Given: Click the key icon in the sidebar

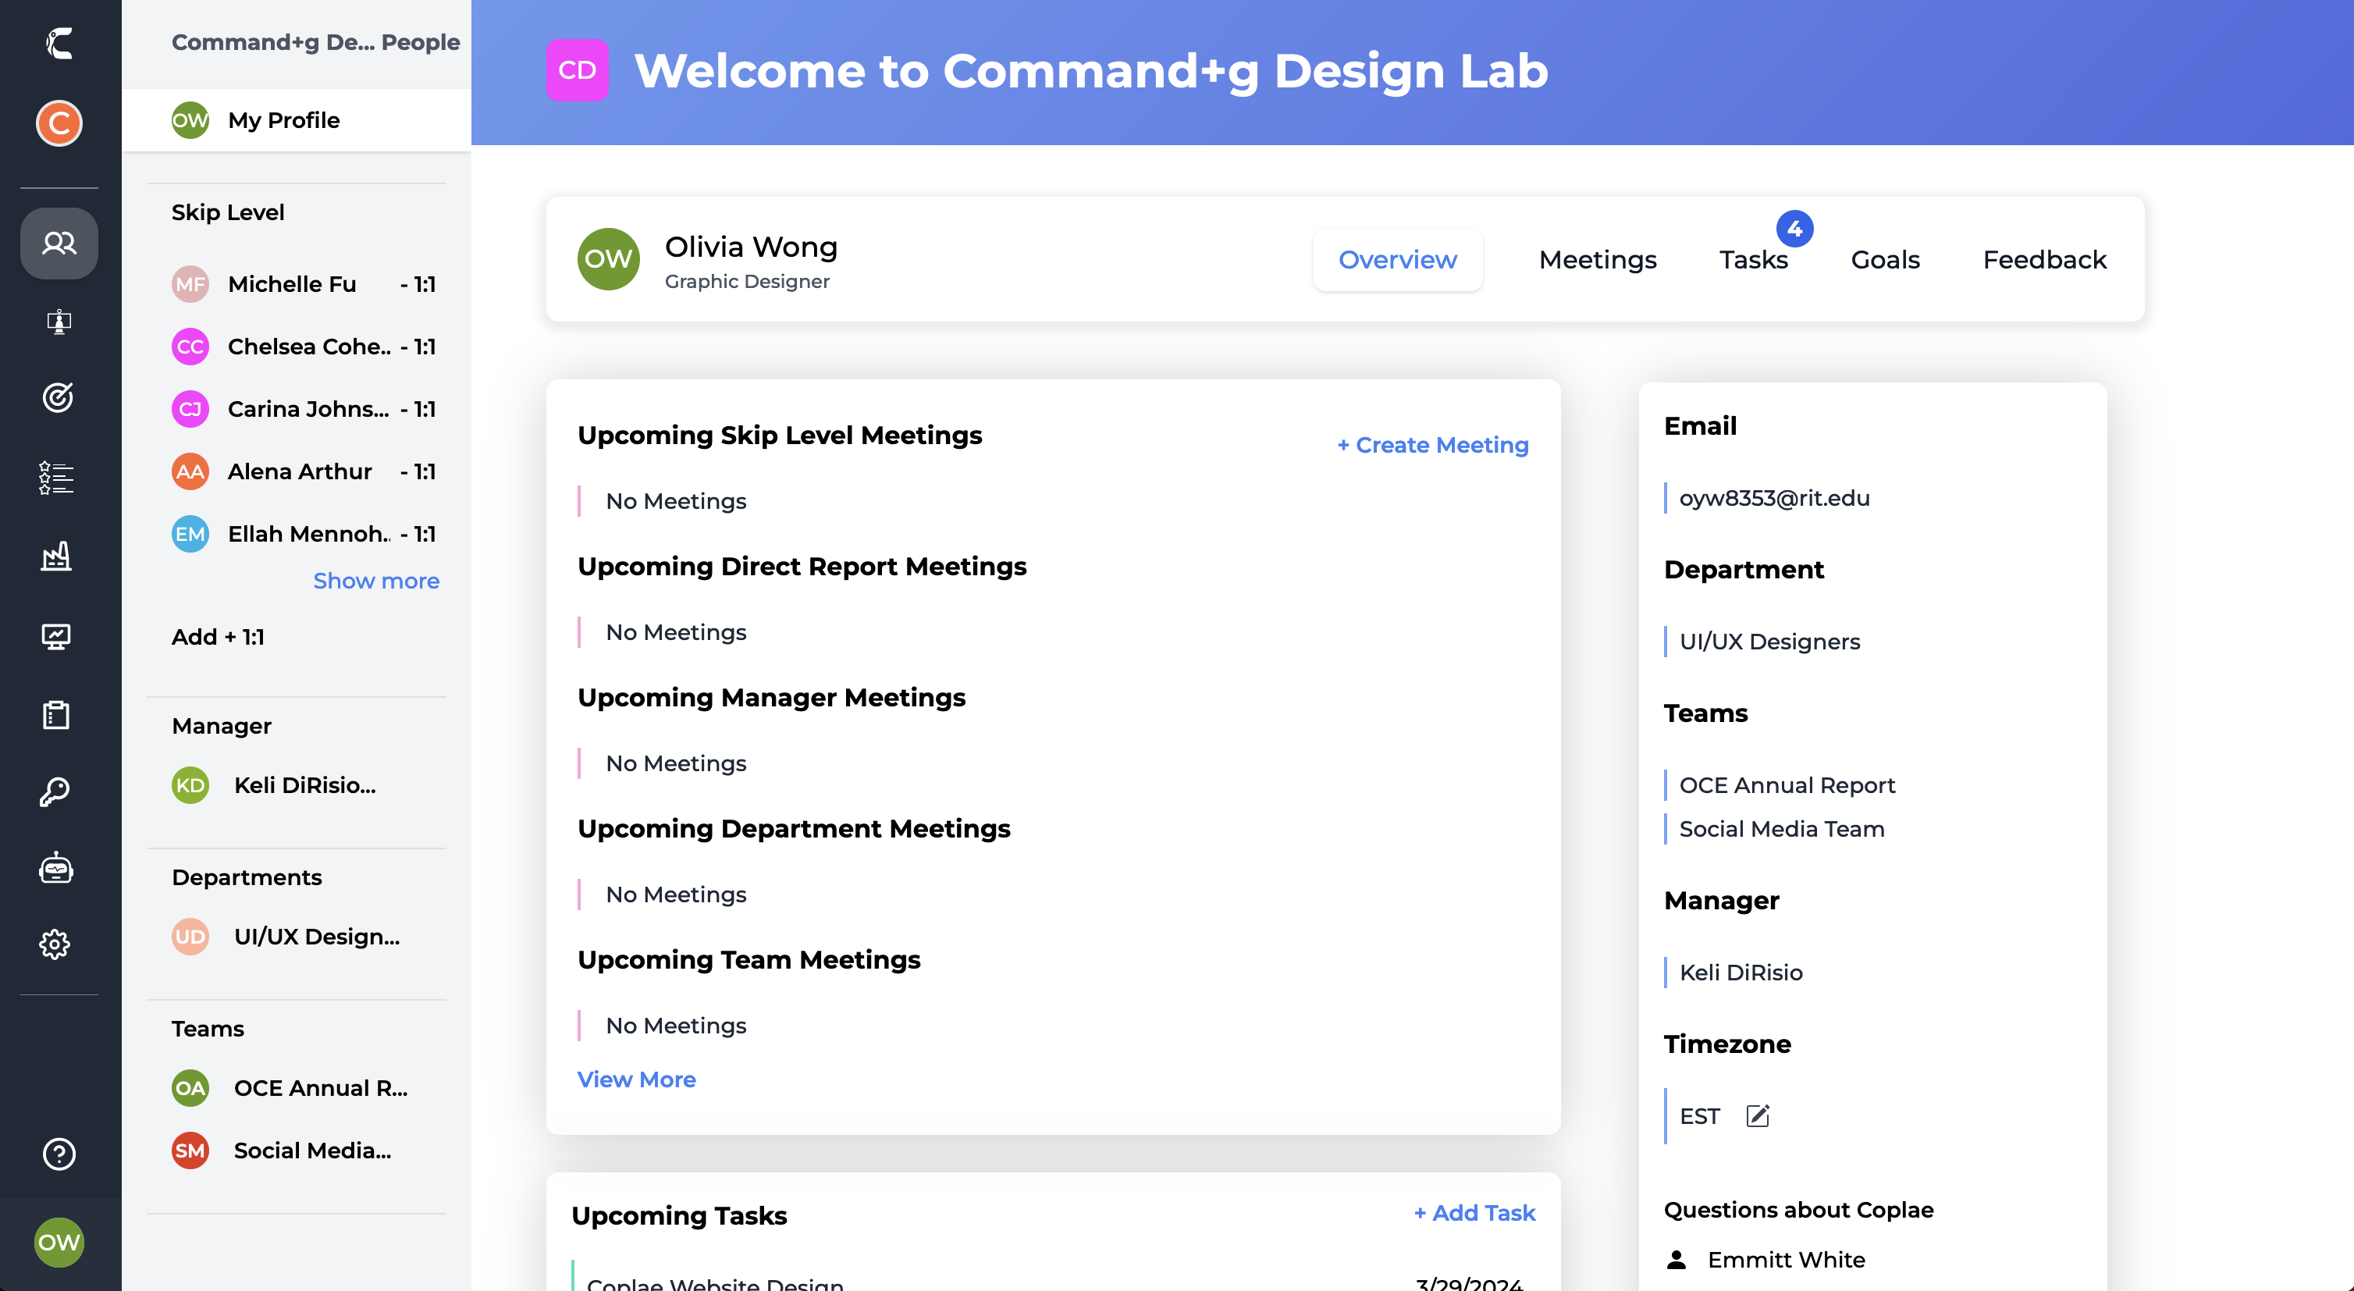Looking at the screenshot, I should coord(55,791).
